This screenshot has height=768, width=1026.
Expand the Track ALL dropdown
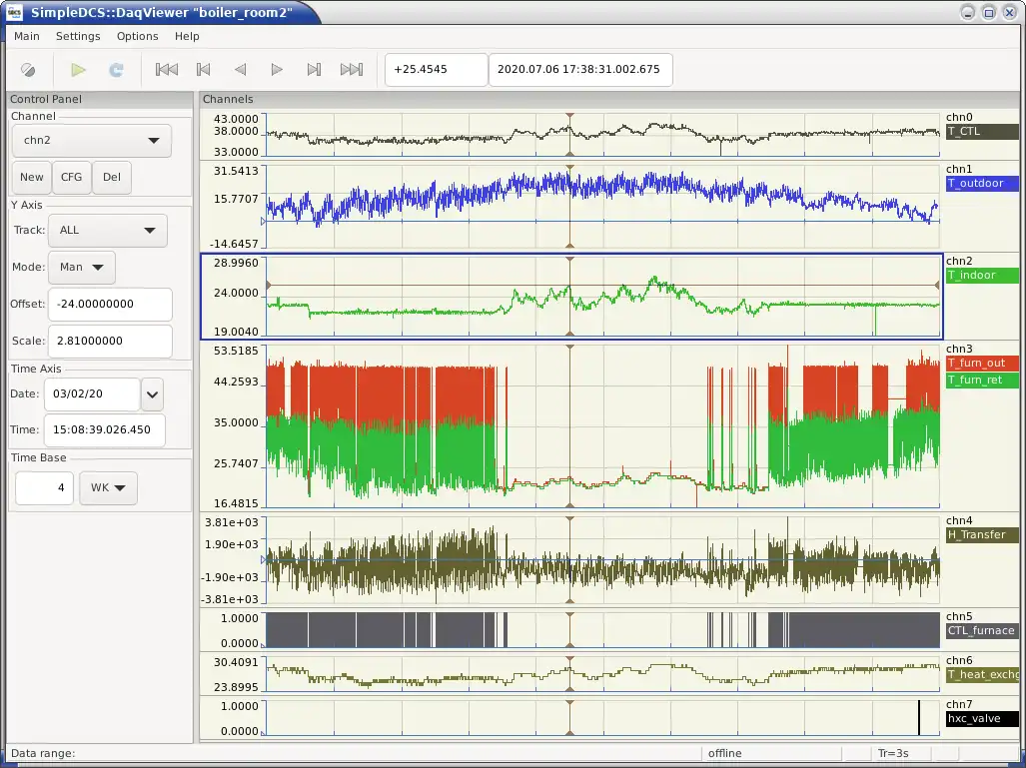tap(107, 230)
